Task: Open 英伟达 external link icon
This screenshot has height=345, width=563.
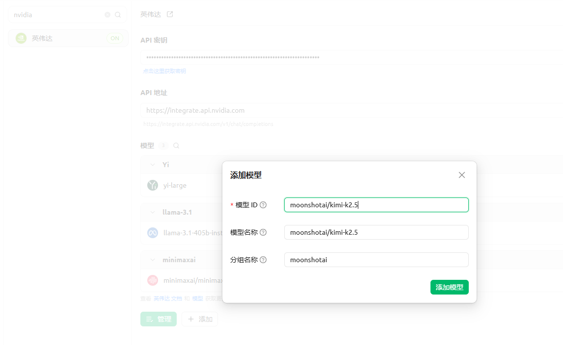Action: (x=170, y=14)
